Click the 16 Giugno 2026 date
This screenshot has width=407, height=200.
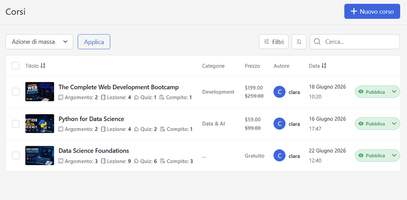click(328, 119)
